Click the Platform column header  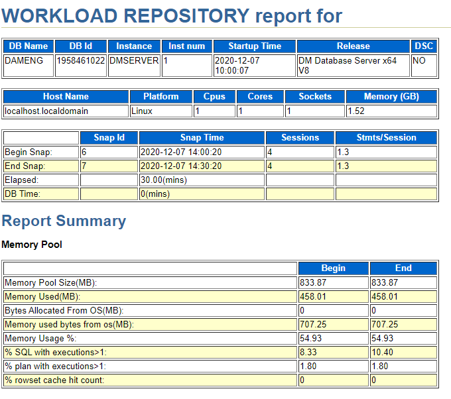(x=161, y=97)
